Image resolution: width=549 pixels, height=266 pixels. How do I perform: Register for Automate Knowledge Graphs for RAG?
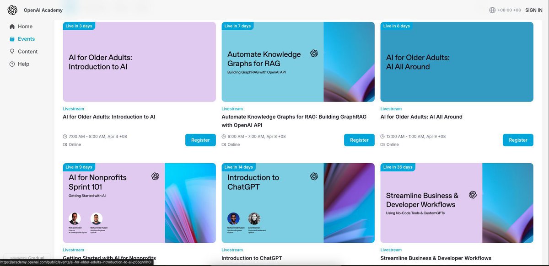point(359,140)
